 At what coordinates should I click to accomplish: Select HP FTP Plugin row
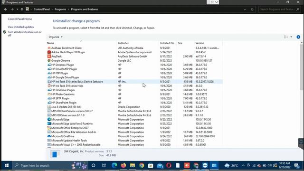pos(134,73)
